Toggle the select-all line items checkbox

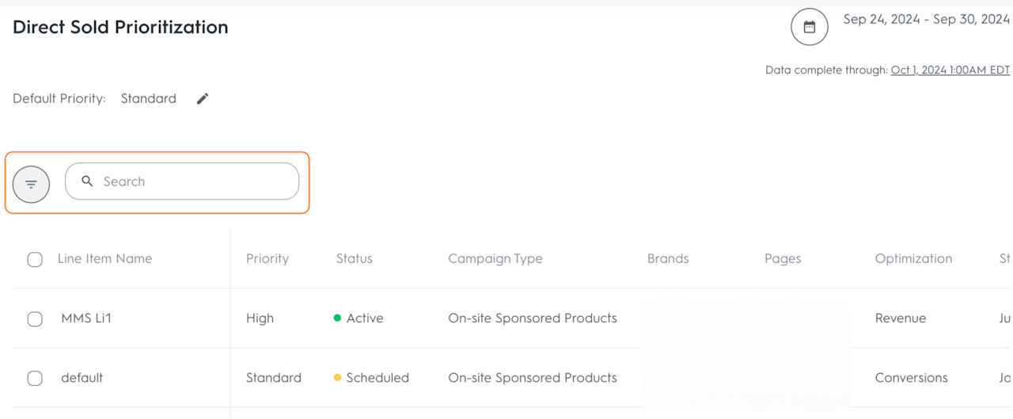[35, 259]
